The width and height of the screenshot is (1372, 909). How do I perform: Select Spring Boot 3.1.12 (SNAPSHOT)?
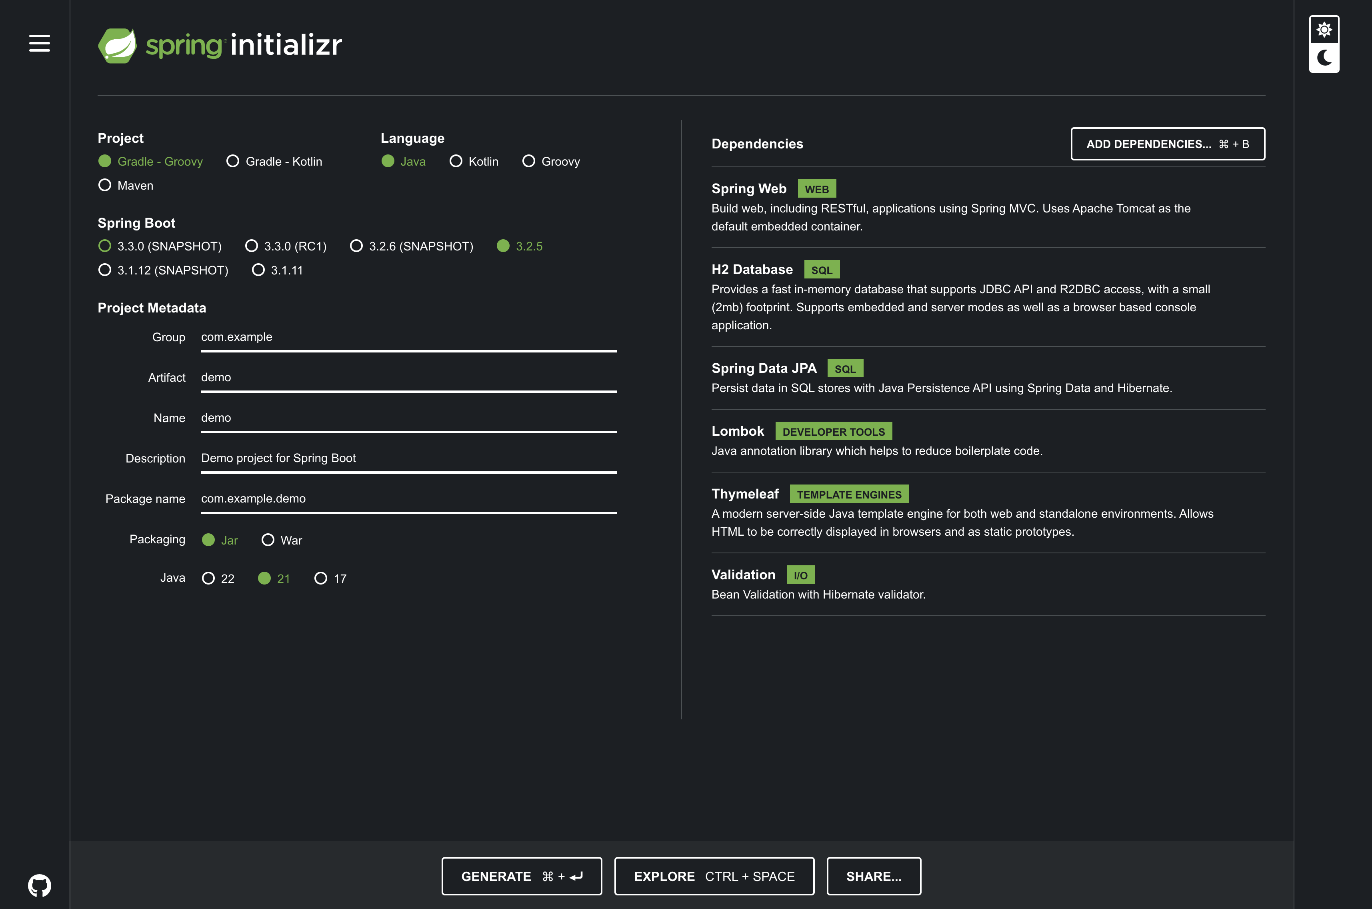pos(164,270)
